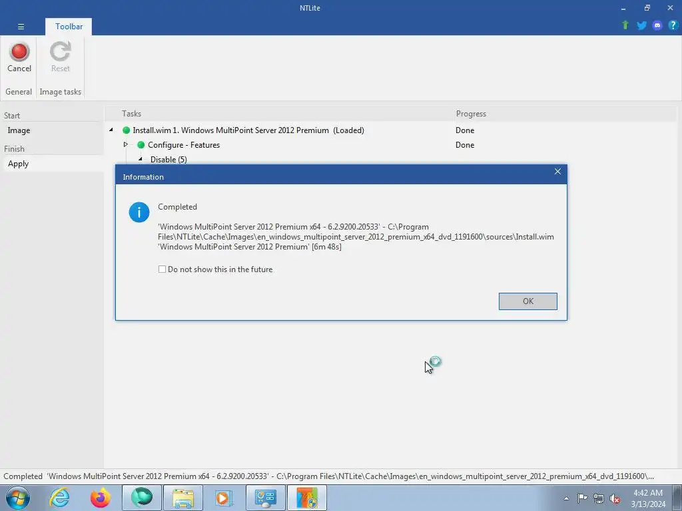Select 'Install.wim 1. Windows MultiPoint Server 2012 Premium' row
Viewport: 682px width, 511px height.
pyautogui.click(x=248, y=130)
